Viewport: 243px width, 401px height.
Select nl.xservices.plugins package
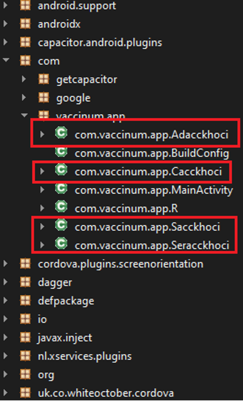tap(85, 356)
